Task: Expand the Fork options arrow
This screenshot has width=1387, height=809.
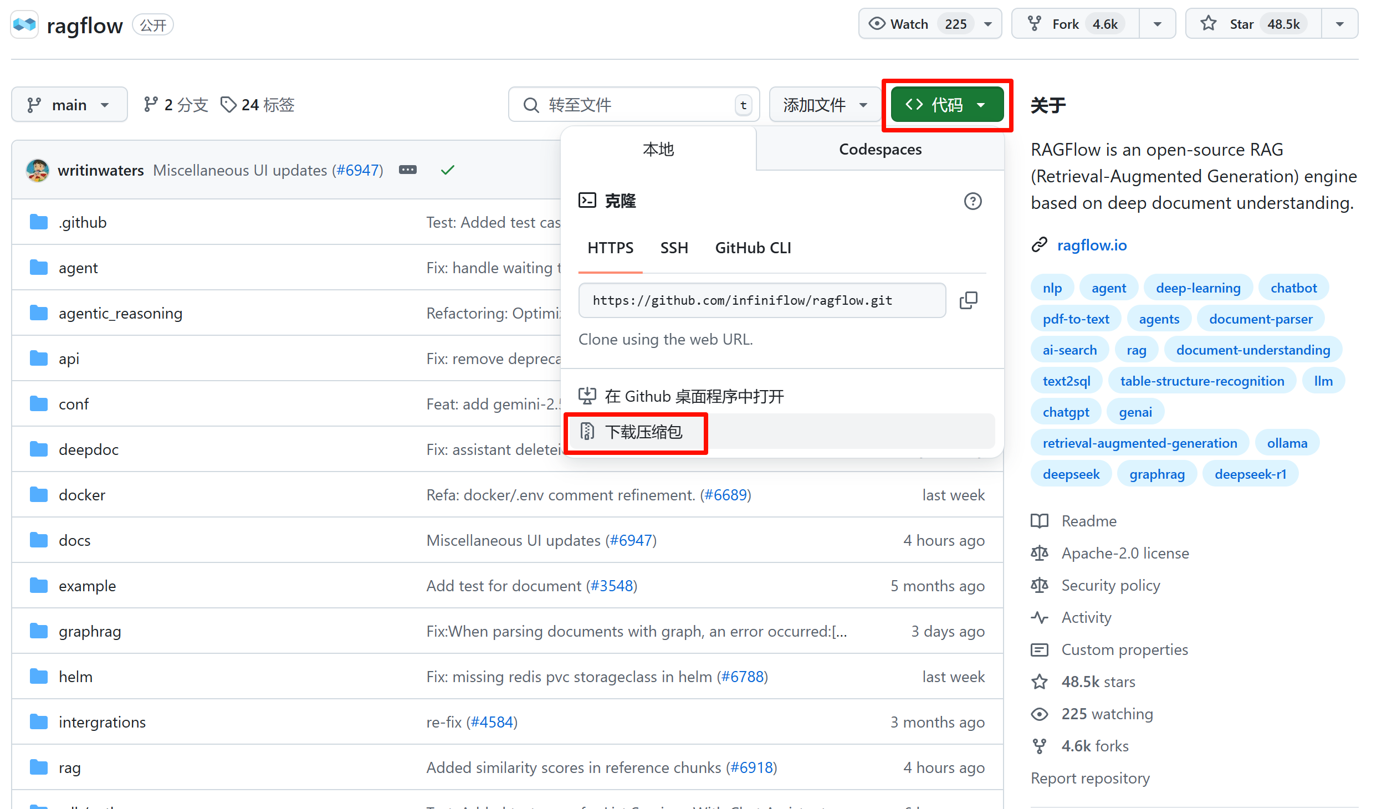Action: point(1157,24)
